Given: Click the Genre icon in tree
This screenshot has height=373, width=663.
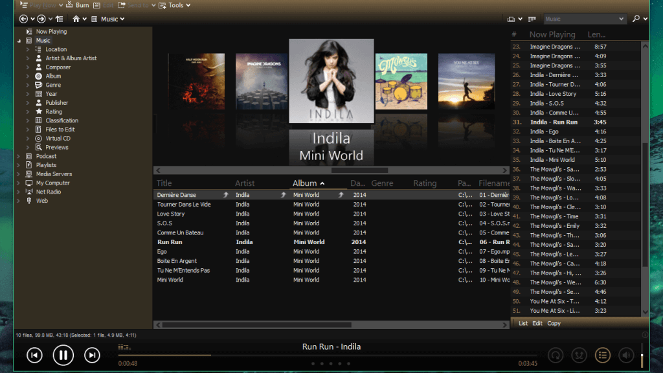Looking at the screenshot, I should tap(38, 85).
